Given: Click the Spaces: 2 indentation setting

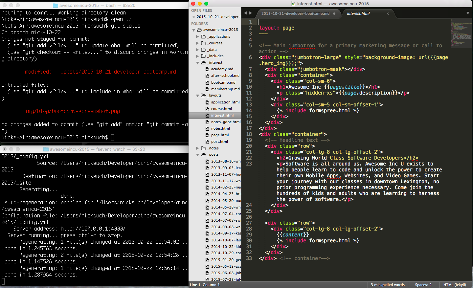Looking at the screenshot, I should pyautogui.click(x=423, y=285).
